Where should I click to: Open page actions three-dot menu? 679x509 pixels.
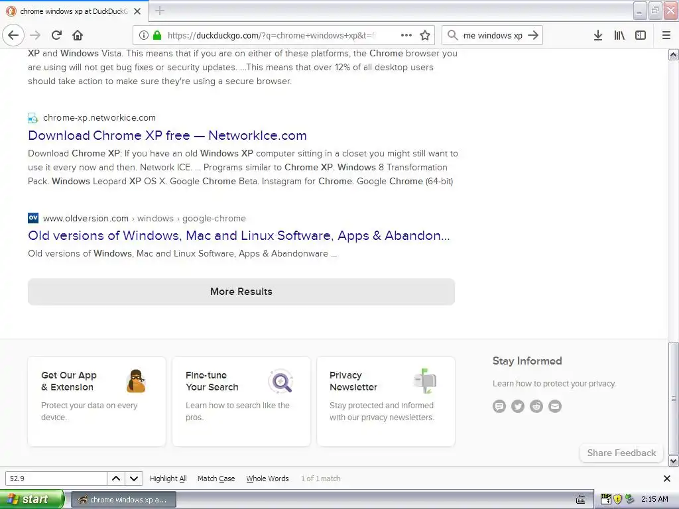coord(406,35)
